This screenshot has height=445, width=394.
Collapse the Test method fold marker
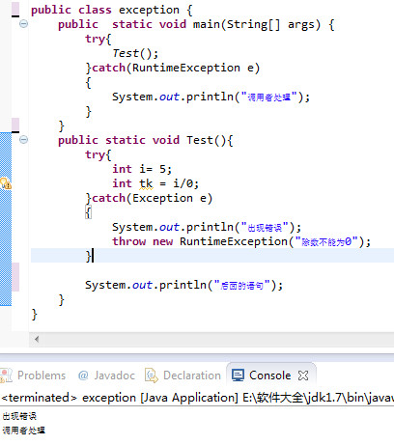[x=23, y=139]
